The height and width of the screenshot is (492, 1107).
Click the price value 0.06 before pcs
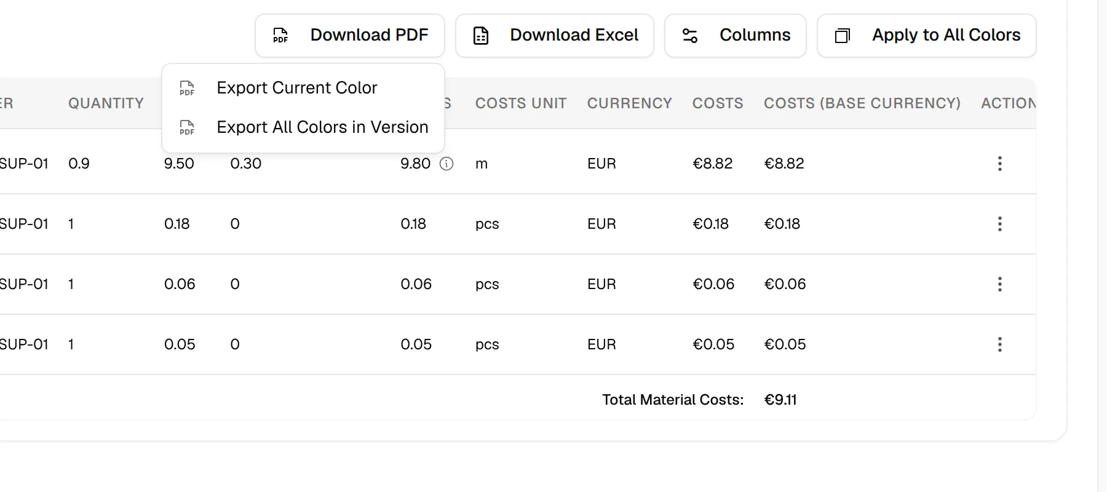coord(416,284)
